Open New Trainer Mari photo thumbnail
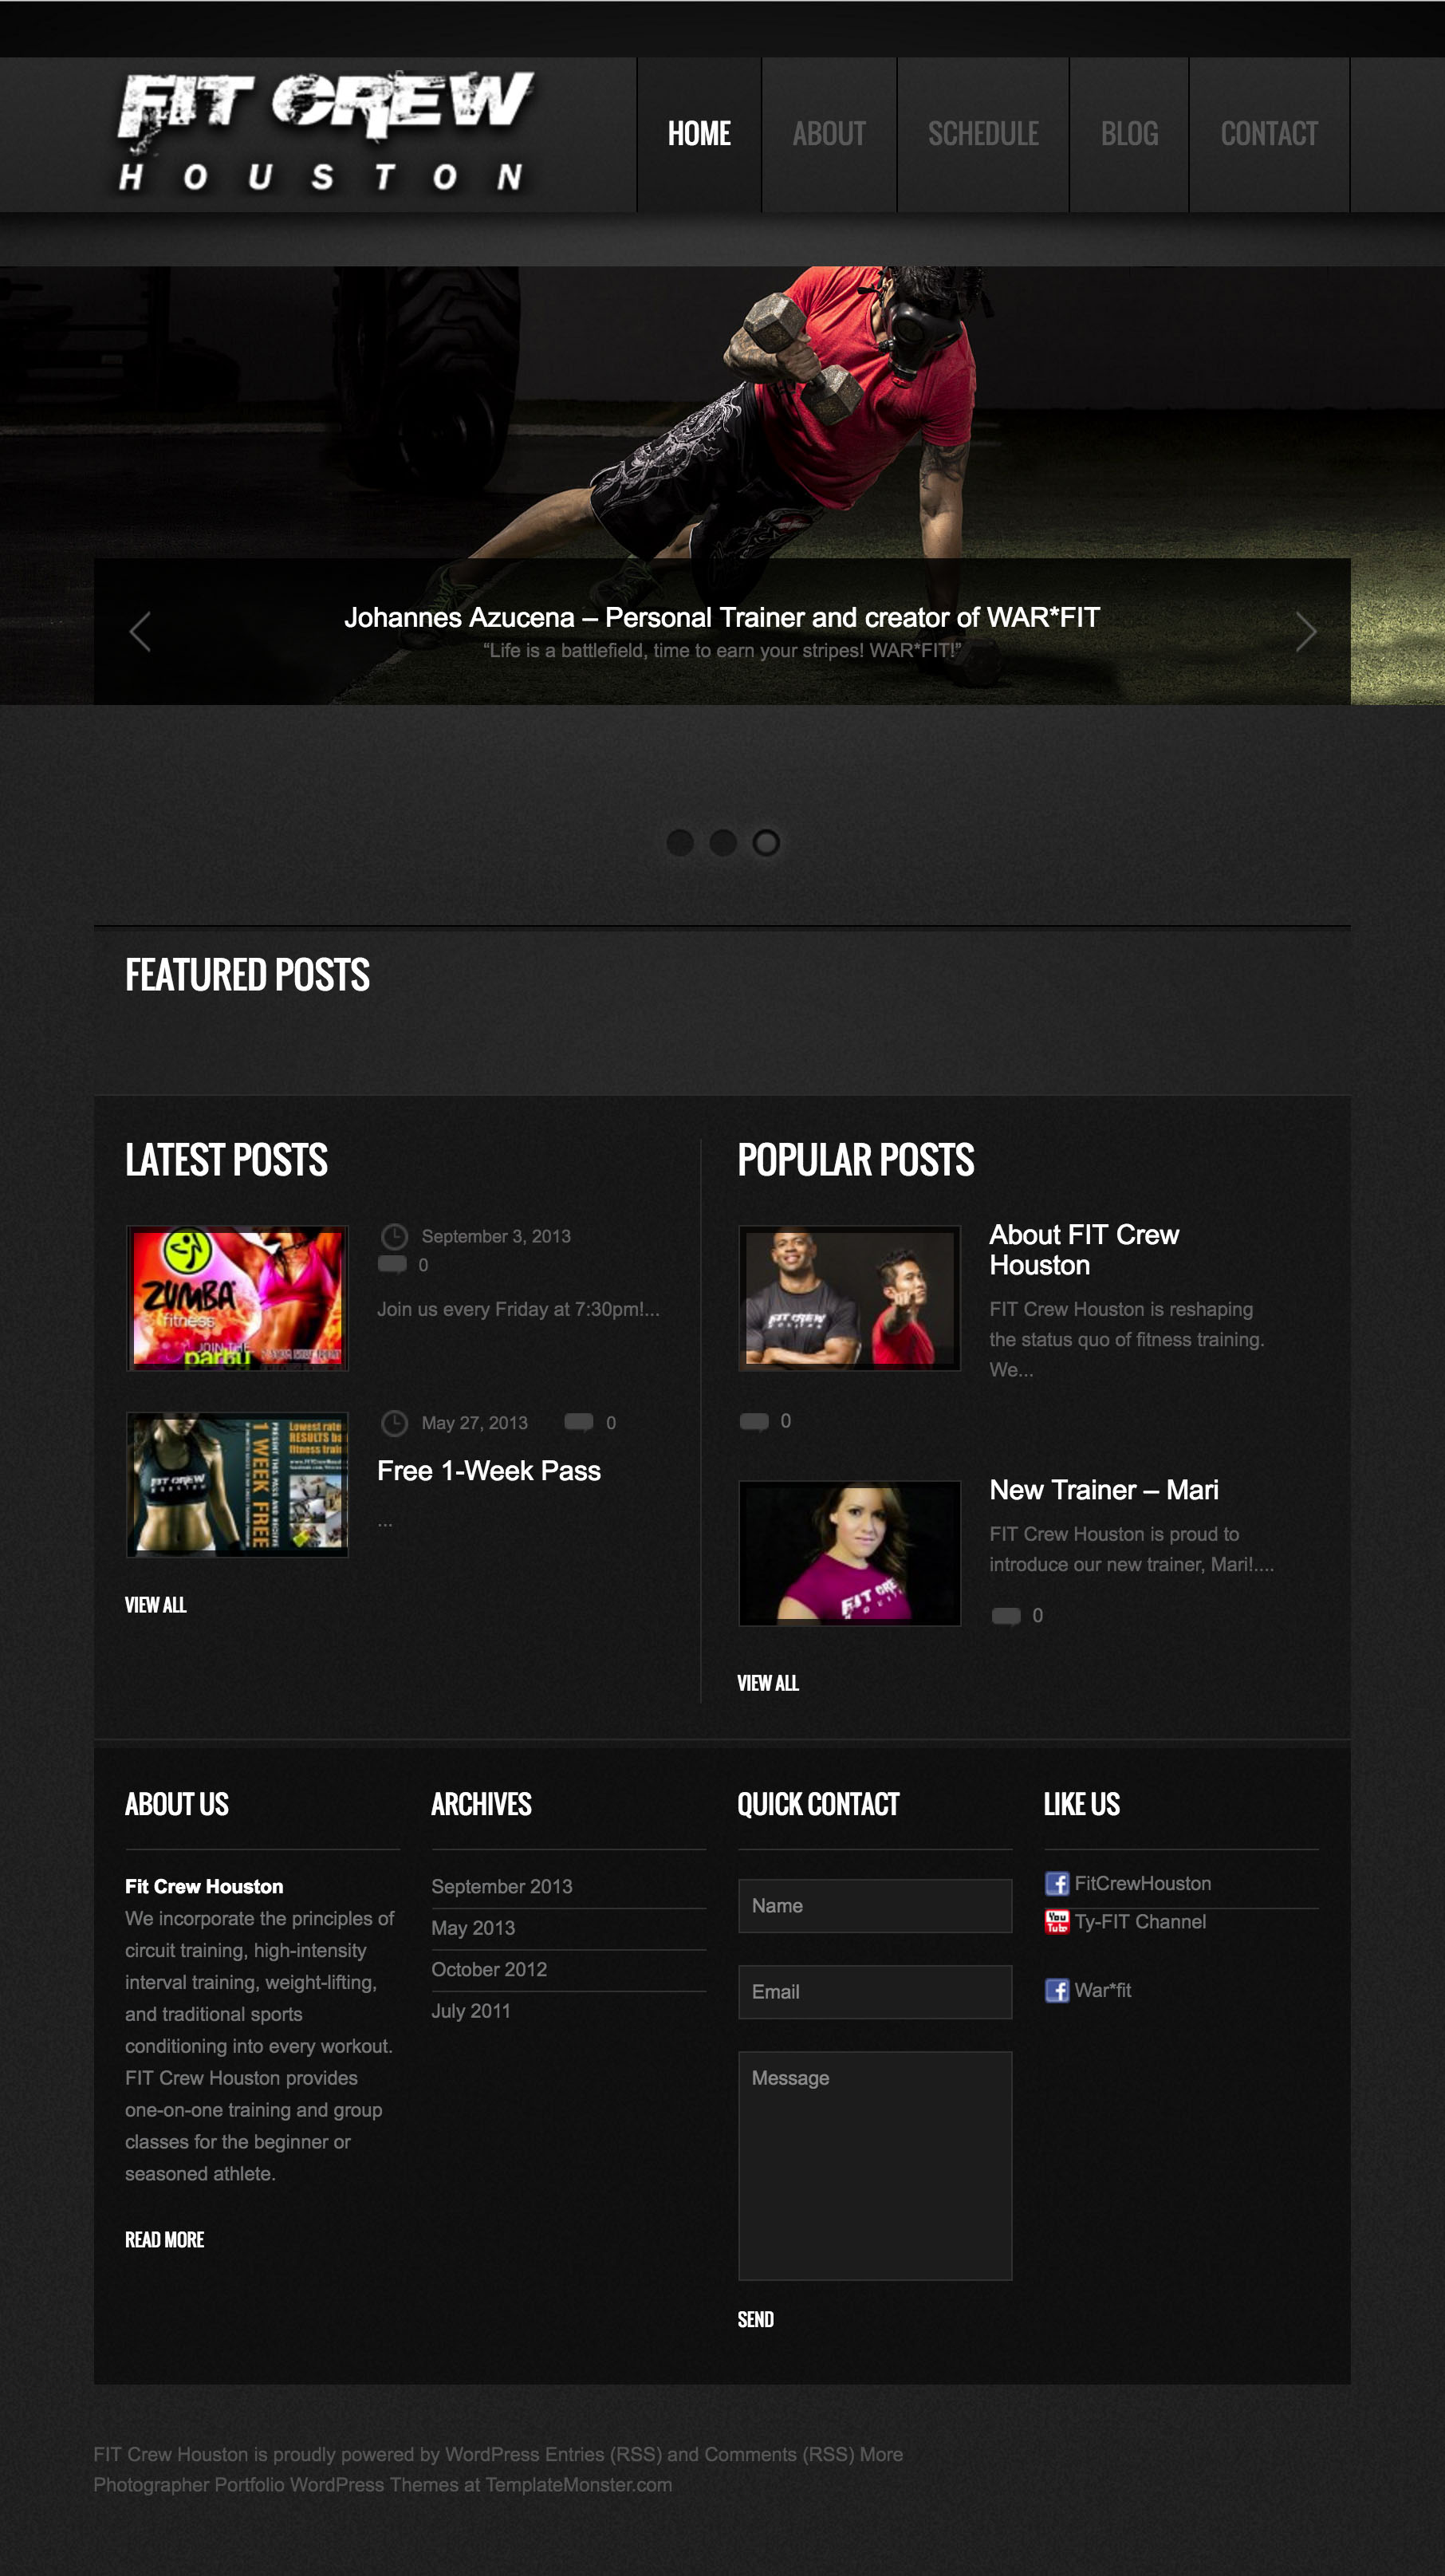 [x=850, y=1553]
